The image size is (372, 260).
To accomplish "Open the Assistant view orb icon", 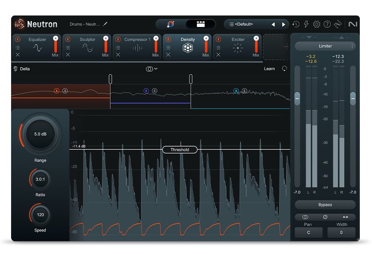I will [x=171, y=24].
